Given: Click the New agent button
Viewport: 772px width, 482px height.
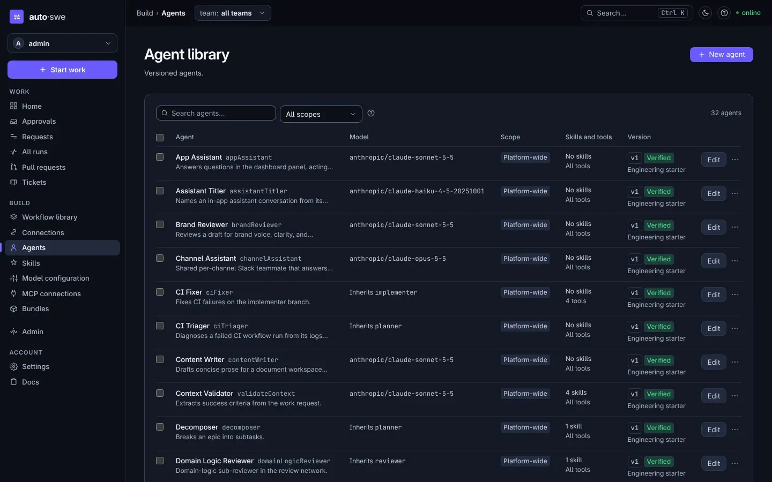Looking at the screenshot, I should 722,55.
